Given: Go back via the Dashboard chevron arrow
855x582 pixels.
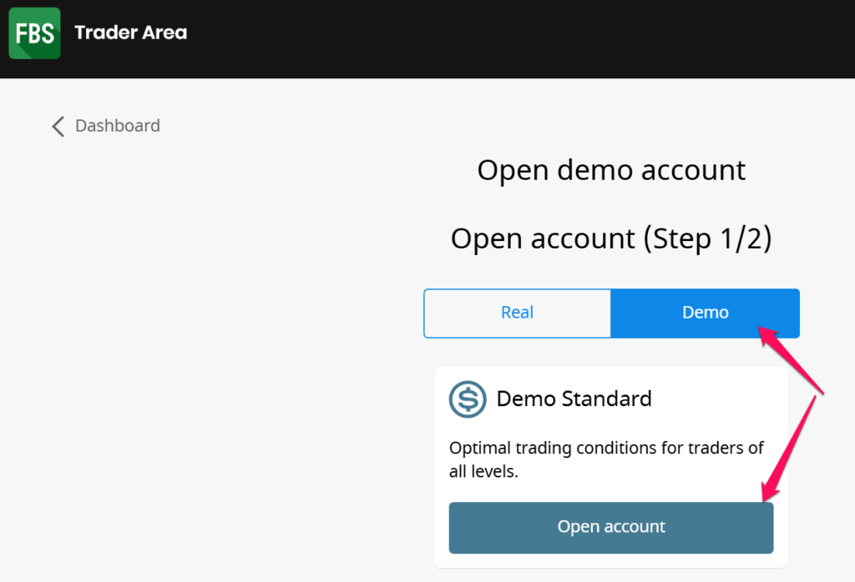Looking at the screenshot, I should 58,126.
